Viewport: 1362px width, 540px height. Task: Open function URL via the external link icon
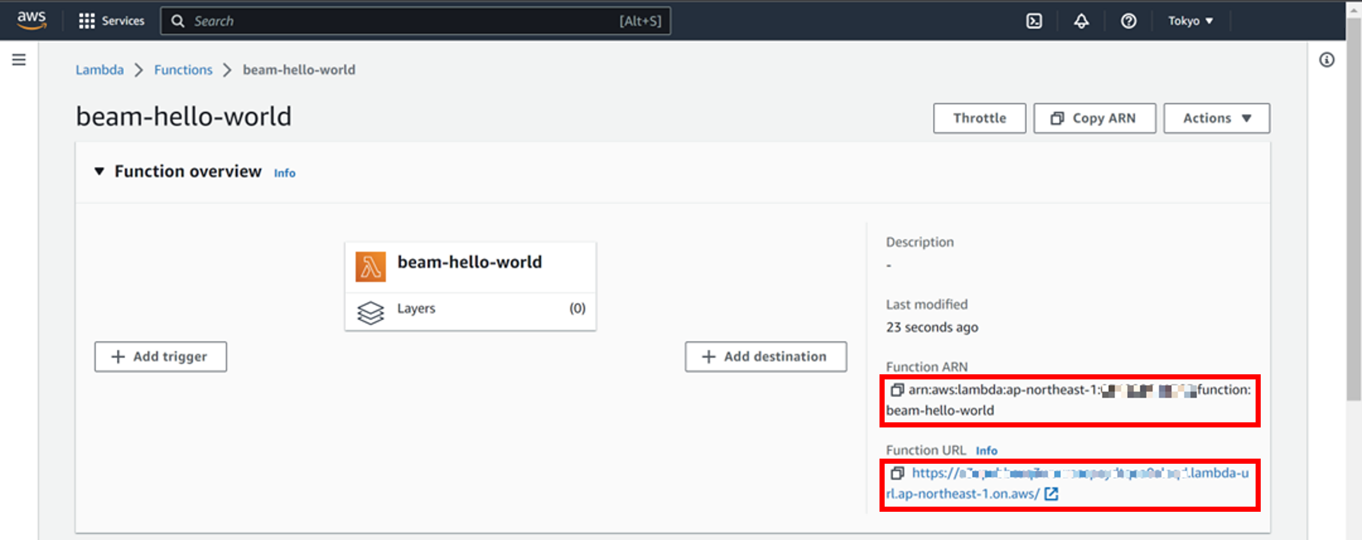click(x=1052, y=494)
